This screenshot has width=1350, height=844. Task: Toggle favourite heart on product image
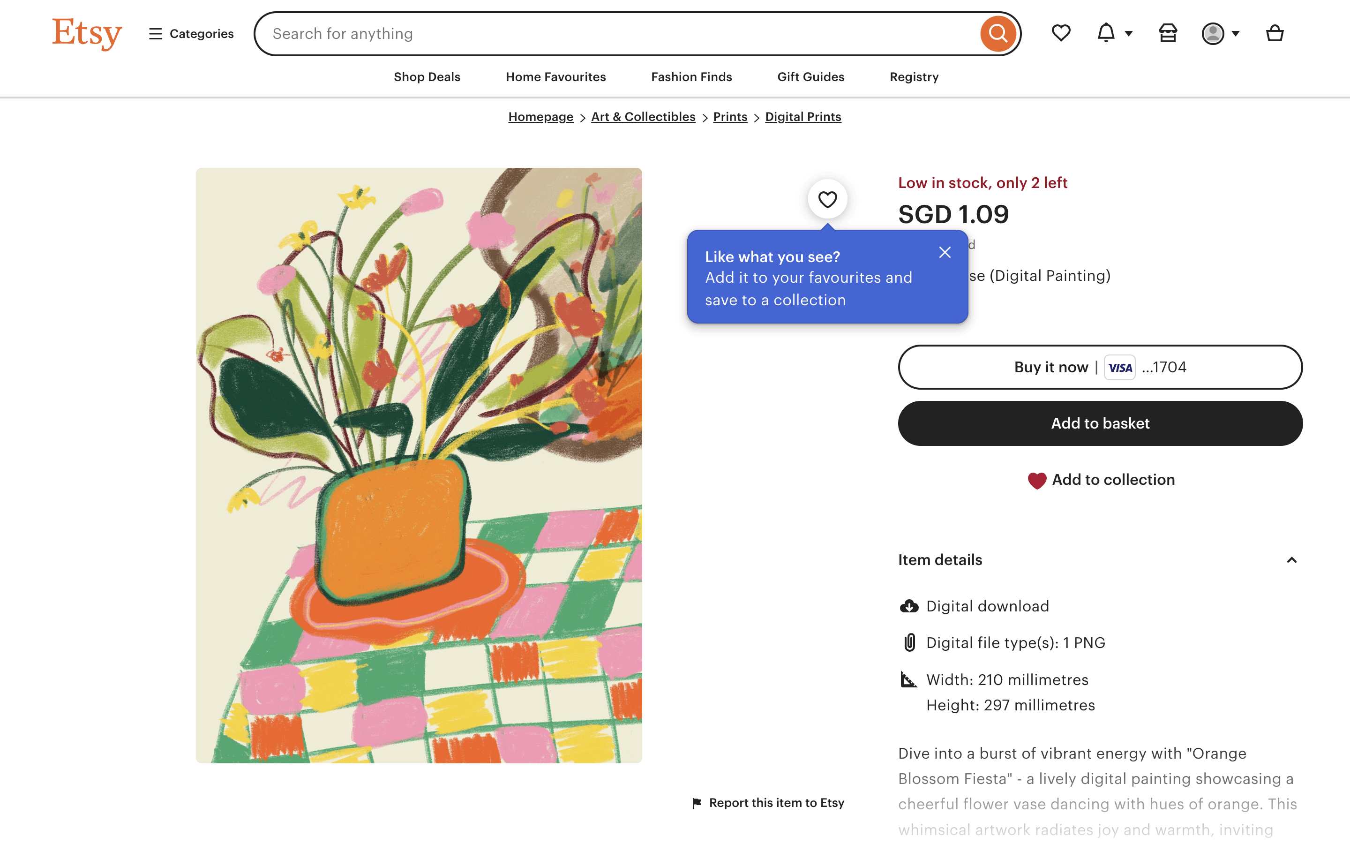[x=827, y=199]
